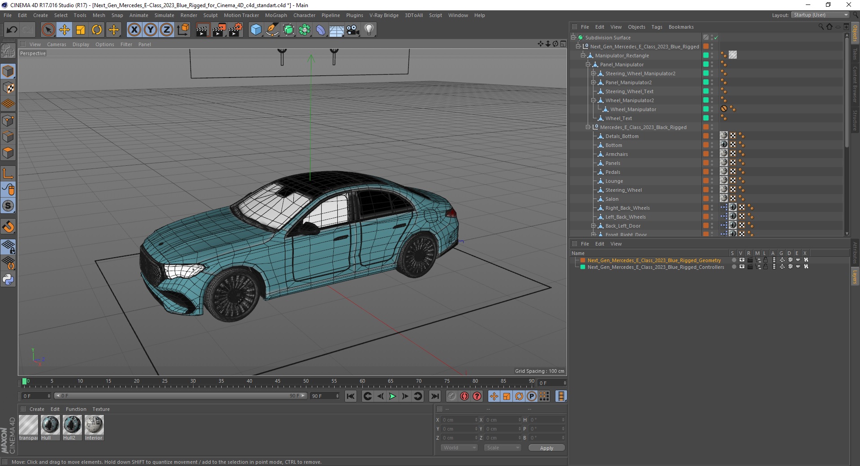Add a Light object
Screen dimensions: 860x466
click(369, 30)
